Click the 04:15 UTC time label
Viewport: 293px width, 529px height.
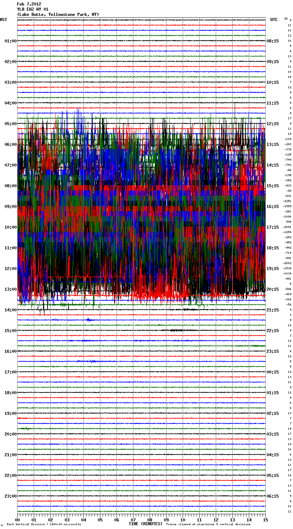pos(273,455)
